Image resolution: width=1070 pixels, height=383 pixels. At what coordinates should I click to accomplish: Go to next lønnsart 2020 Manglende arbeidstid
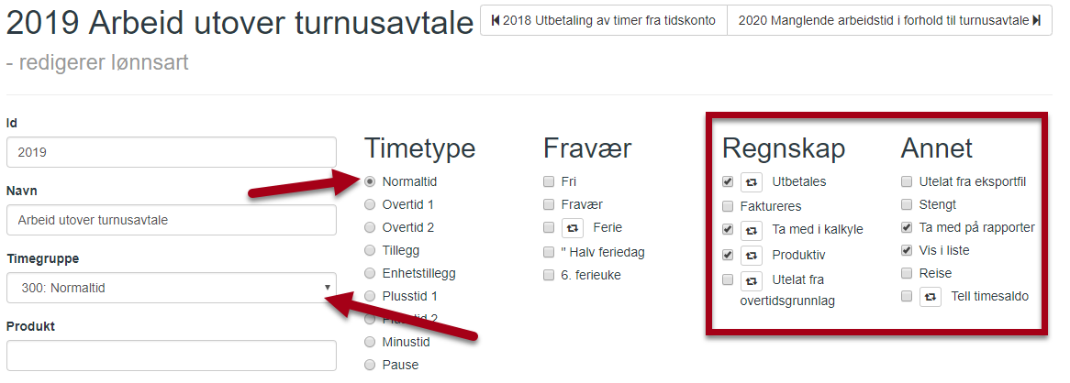pos(889,20)
